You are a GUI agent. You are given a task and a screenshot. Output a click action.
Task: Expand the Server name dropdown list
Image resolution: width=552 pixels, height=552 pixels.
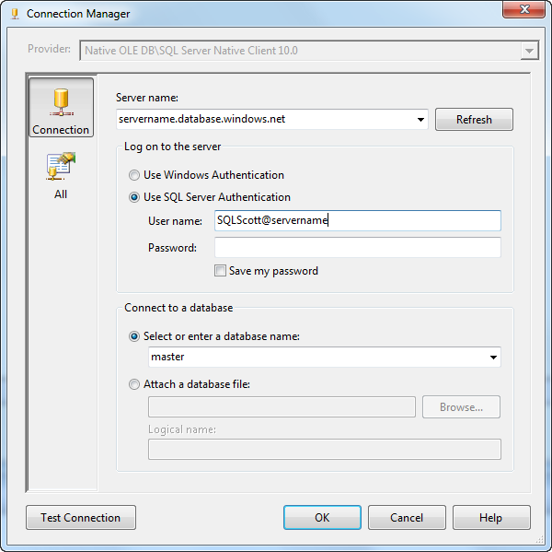[420, 120]
